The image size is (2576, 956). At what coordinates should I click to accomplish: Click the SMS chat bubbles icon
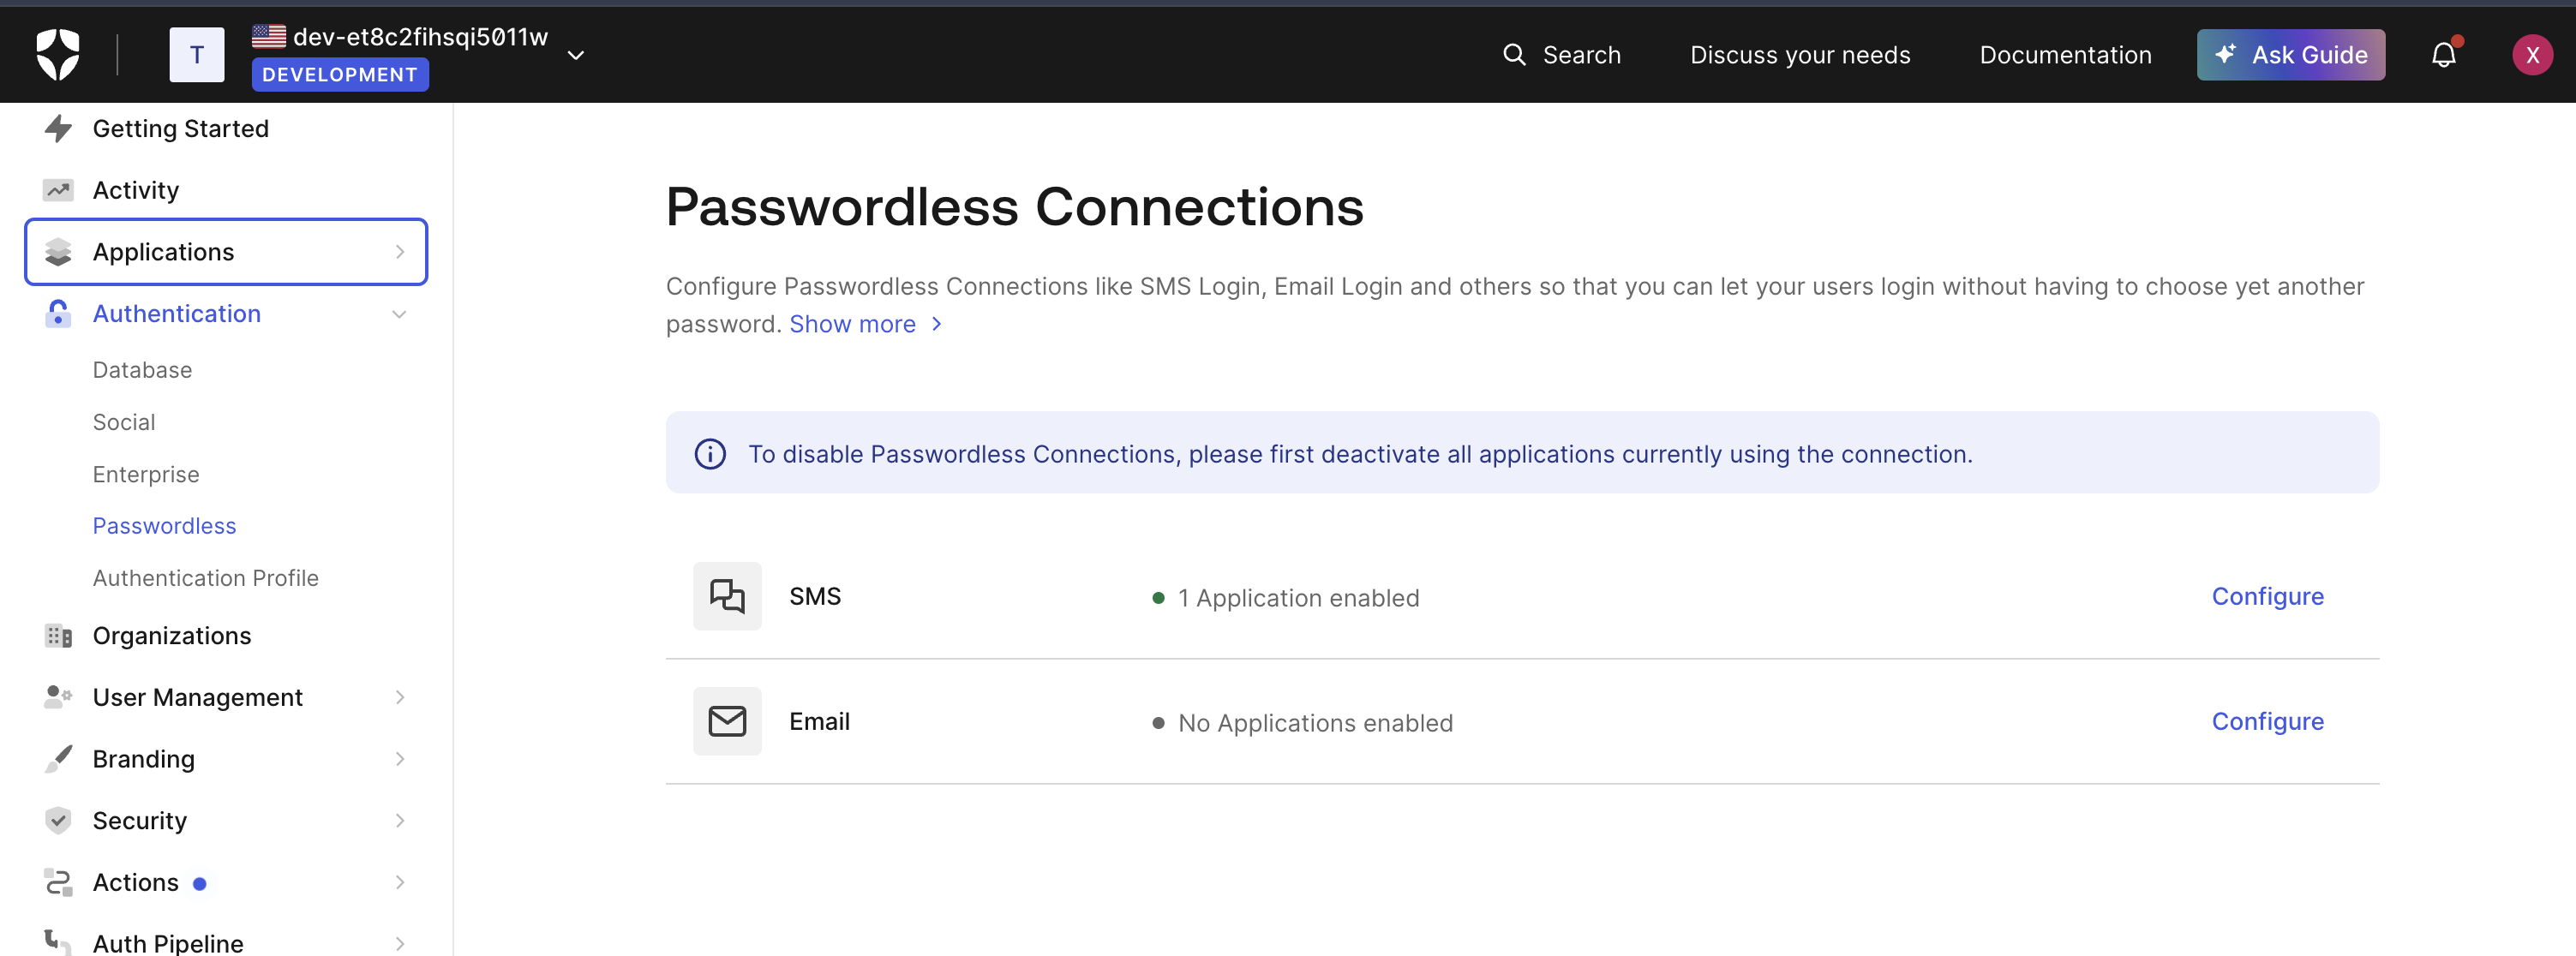pos(727,596)
